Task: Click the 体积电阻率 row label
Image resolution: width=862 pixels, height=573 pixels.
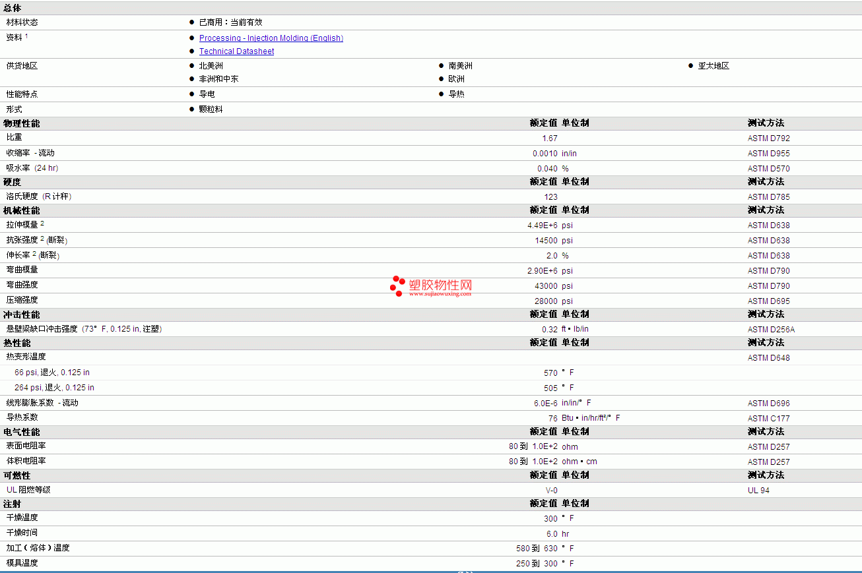Action: (26, 461)
